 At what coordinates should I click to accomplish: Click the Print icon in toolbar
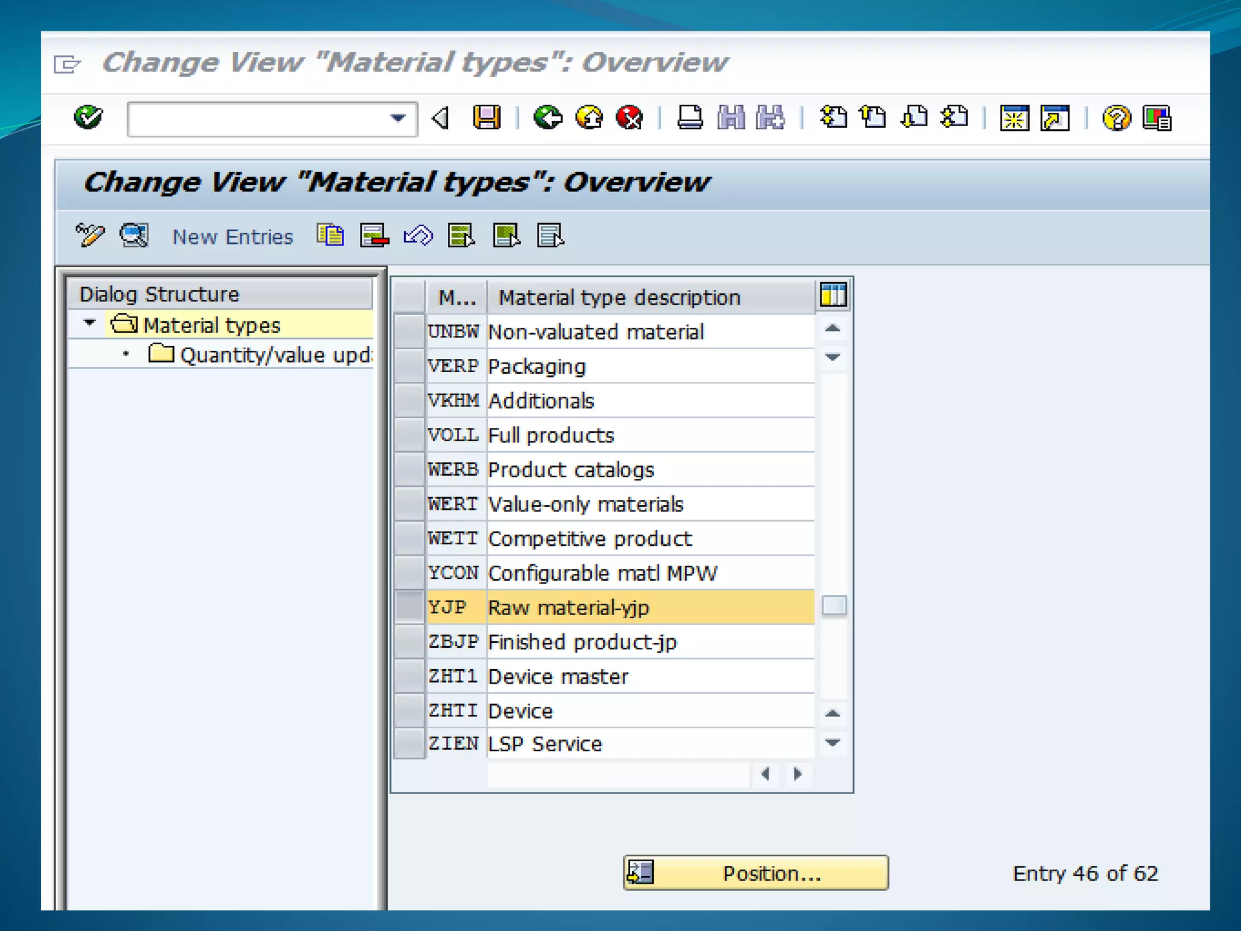690,117
